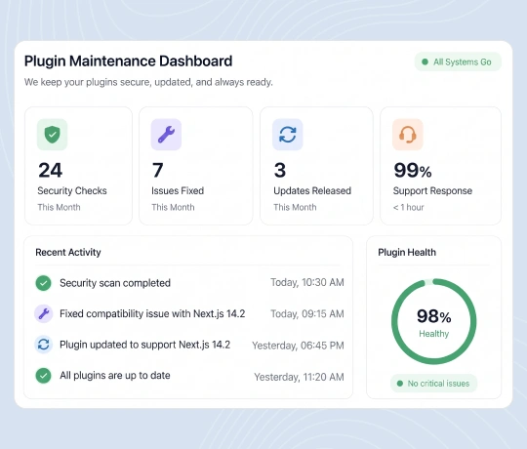The height and width of the screenshot is (449, 527).
Task: Click the green dot in No critical issues badge
Action: pyautogui.click(x=400, y=384)
